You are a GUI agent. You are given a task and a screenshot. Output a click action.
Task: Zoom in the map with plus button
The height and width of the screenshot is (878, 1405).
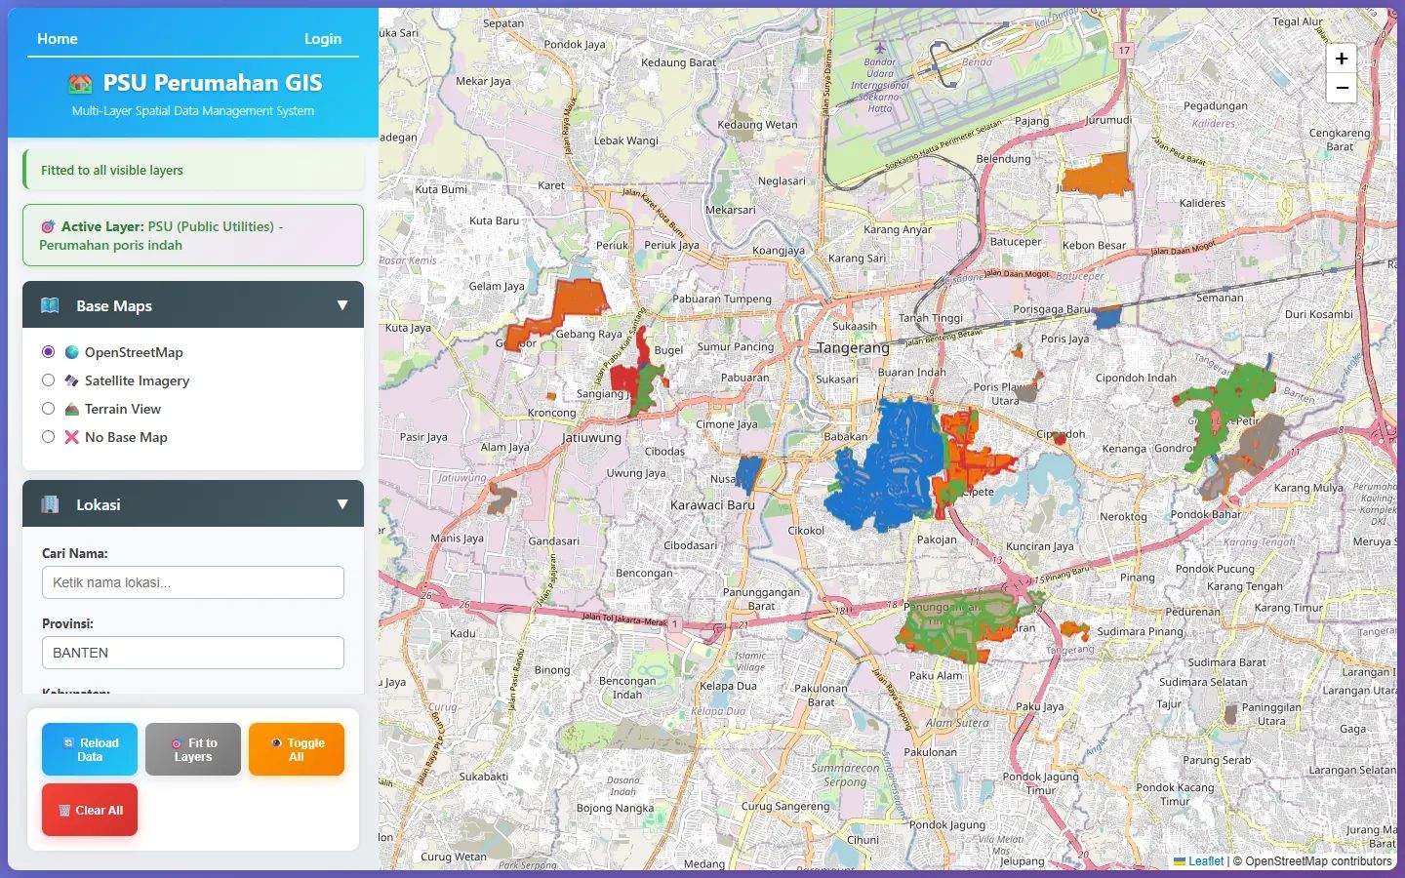(1342, 59)
